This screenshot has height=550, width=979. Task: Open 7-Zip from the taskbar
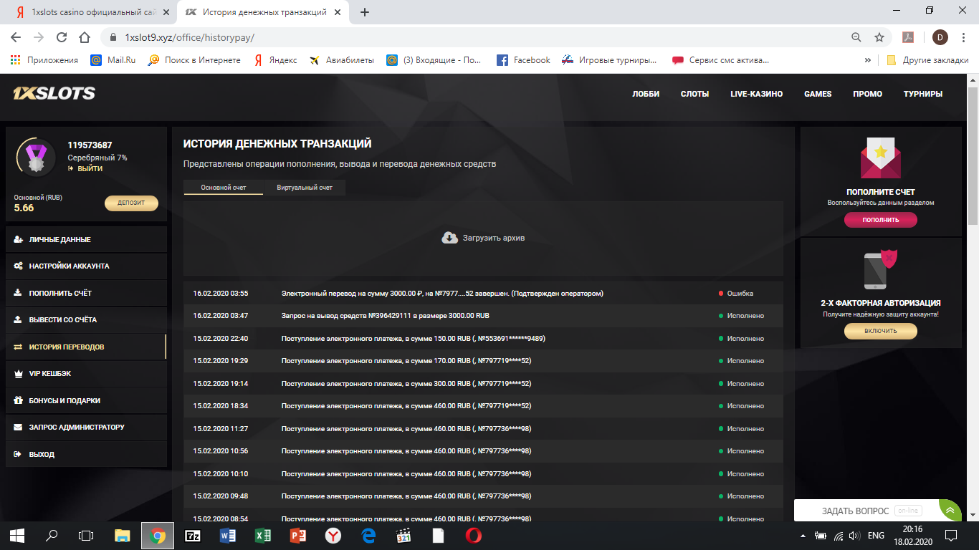point(193,535)
